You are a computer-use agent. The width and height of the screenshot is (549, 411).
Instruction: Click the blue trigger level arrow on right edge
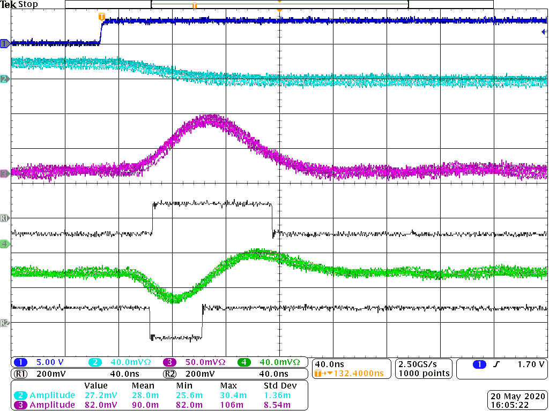point(544,32)
